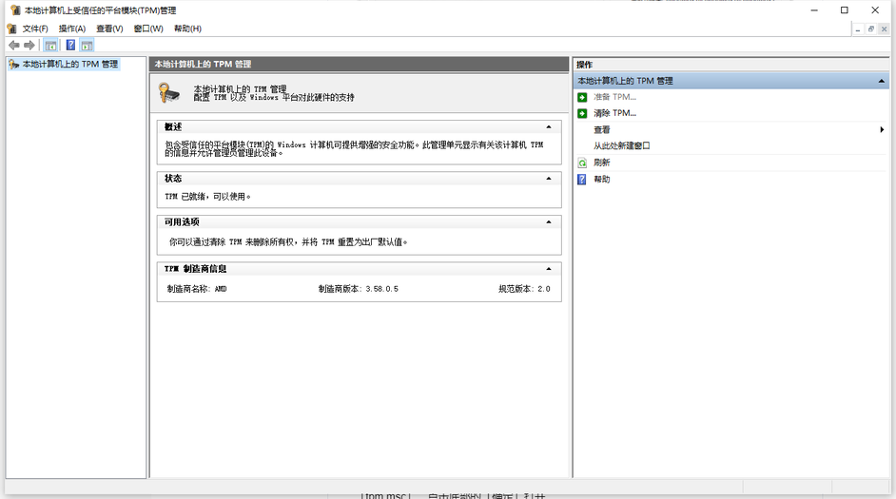Viewport: 896px width, 499px height.
Task: Click the 帮助 help icon in actions
Action: tap(582, 180)
